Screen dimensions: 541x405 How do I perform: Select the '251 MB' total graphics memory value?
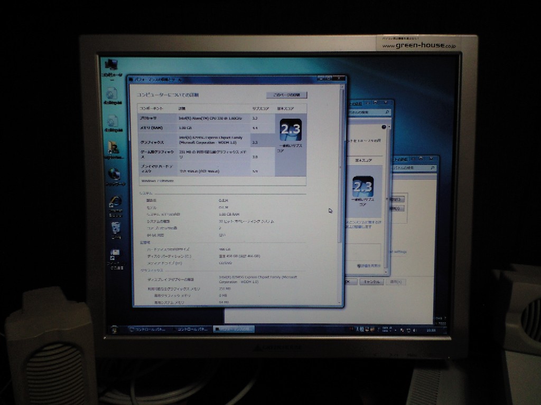225,289
